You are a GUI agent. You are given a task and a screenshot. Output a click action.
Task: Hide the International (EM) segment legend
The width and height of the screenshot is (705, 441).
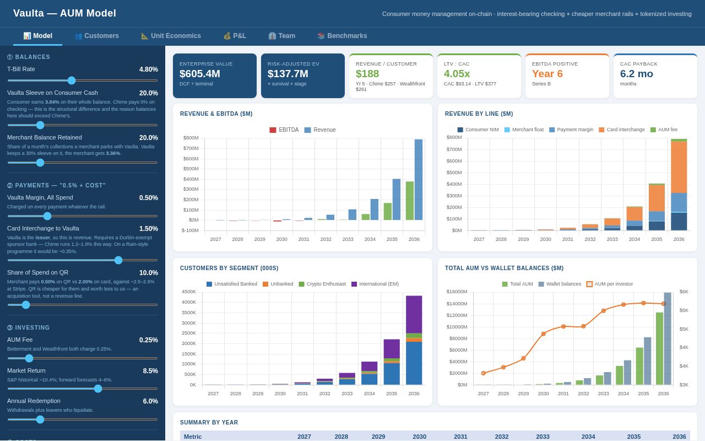point(375,284)
